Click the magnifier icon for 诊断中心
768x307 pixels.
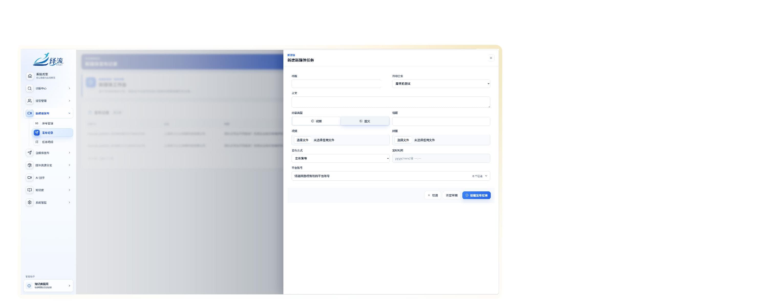pos(29,89)
